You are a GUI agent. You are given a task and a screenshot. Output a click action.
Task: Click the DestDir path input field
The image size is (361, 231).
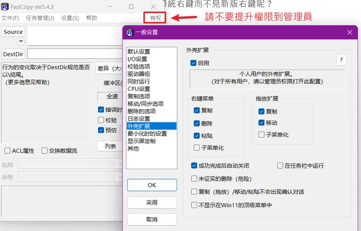[x=75, y=53]
